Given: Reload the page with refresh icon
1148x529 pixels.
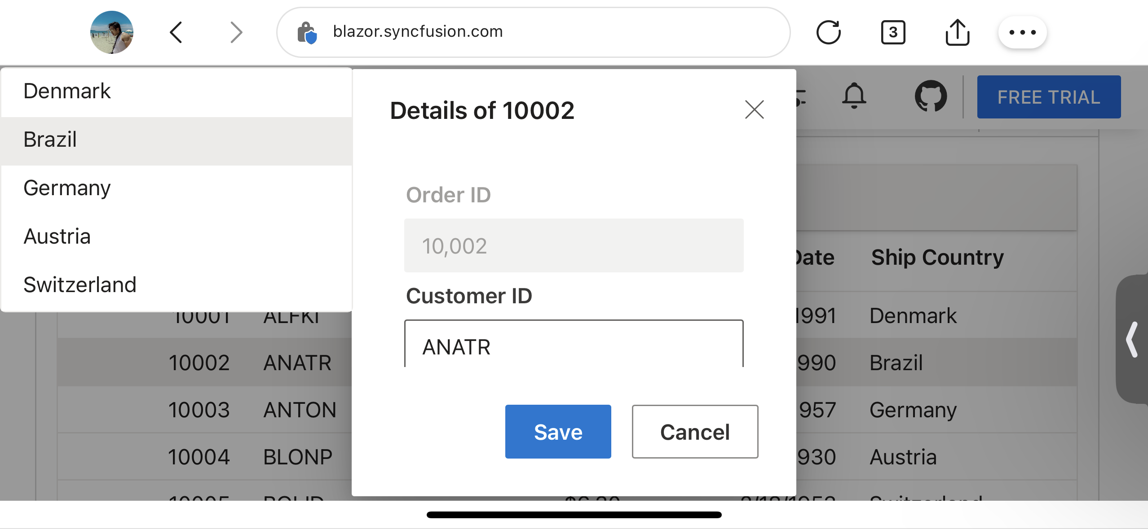Looking at the screenshot, I should [828, 32].
